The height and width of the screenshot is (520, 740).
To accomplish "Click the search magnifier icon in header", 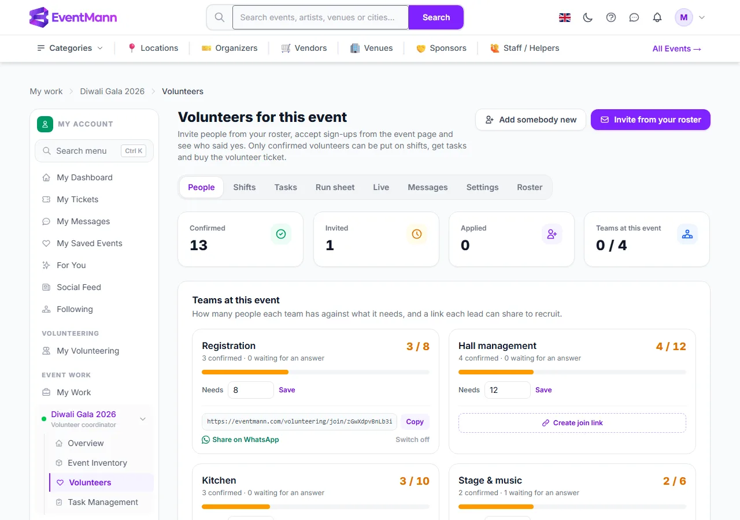I will click(x=220, y=17).
